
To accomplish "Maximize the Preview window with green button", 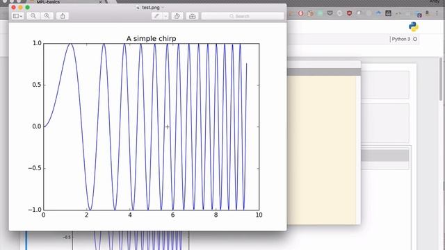I will 28,8.
